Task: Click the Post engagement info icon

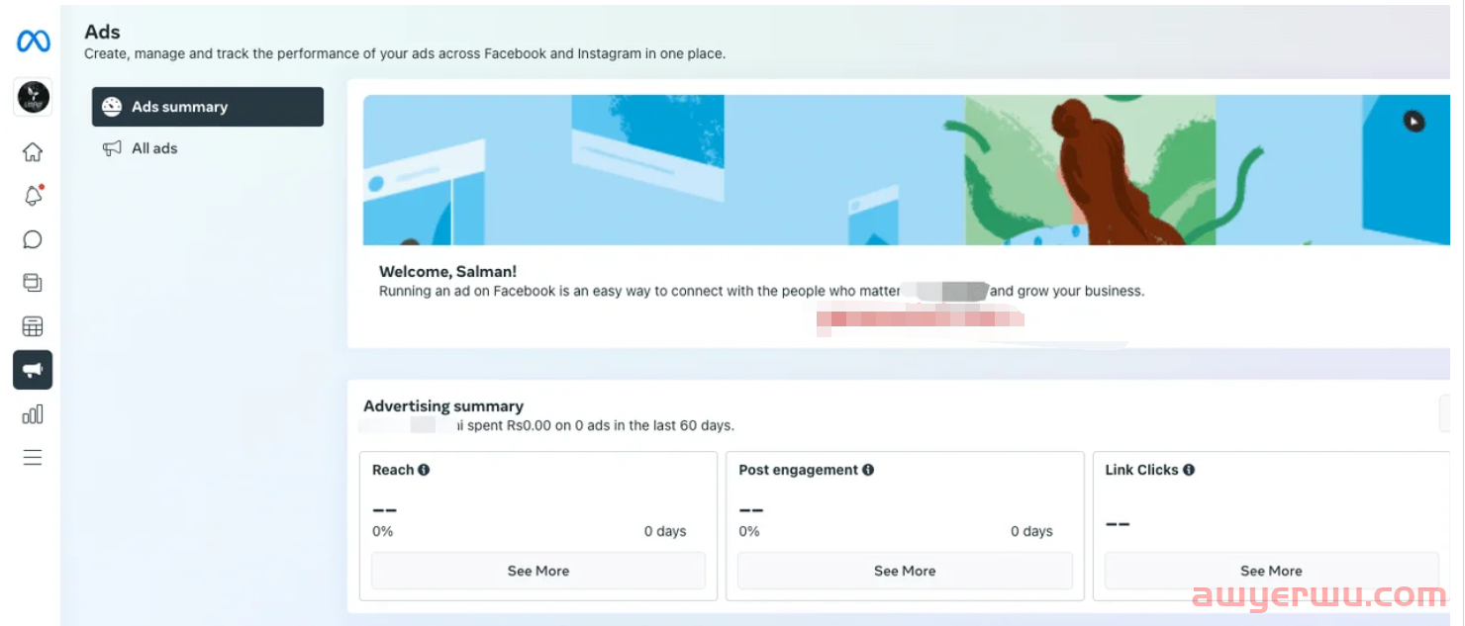Action: point(868,470)
